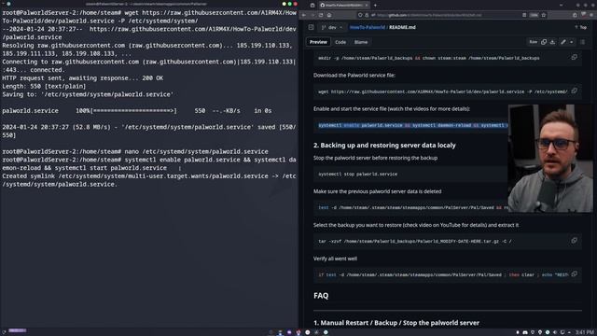Reset the browser zoom level badge
Image resolution: width=597 pixels, height=336 pixels.
(x=535, y=15)
